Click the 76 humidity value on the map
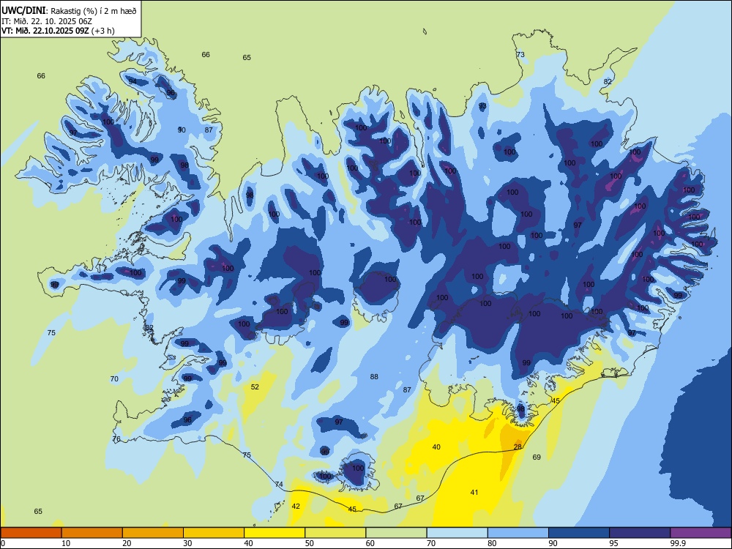This screenshot has height=549, width=732. [116, 438]
